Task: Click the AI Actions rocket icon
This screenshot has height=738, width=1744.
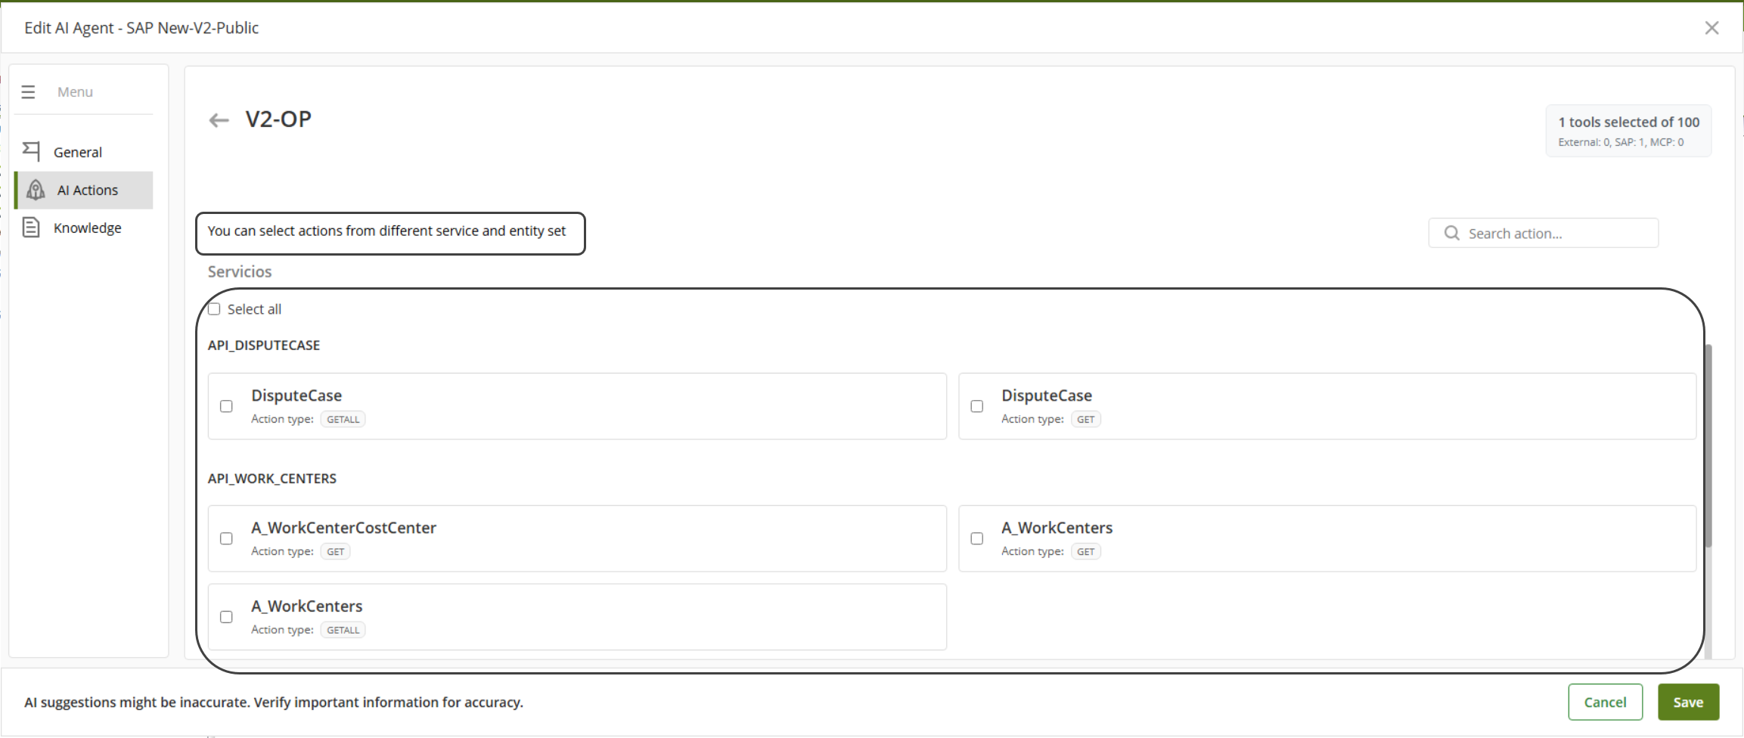Action: 36,190
